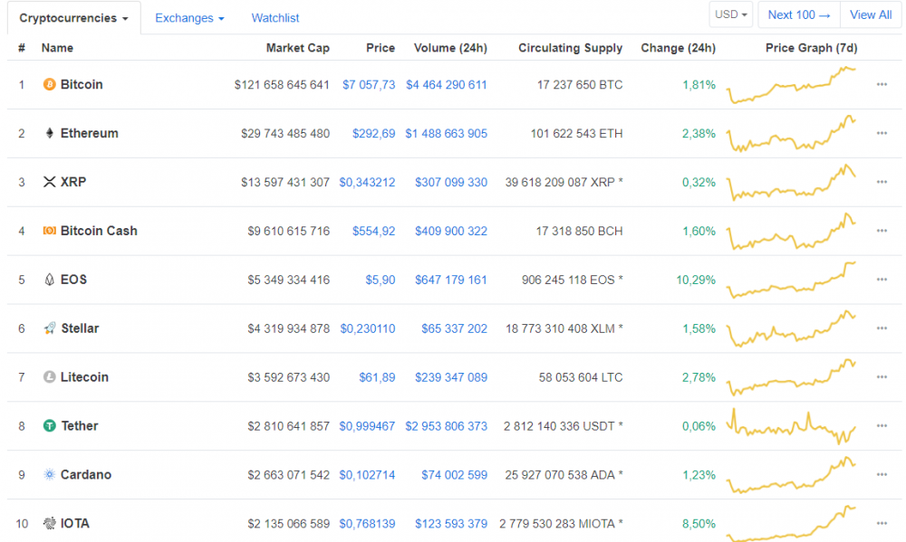Click Ethereum's price $292,69
906x542 pixels.
pyautogui.click(x=374, y=133)
